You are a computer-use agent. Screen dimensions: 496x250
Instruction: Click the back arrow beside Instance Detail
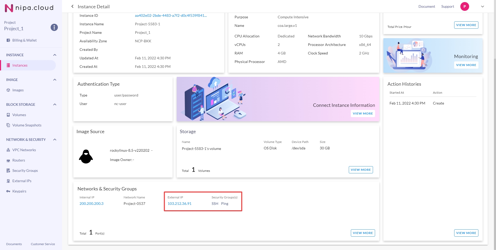tap(72, 6)
